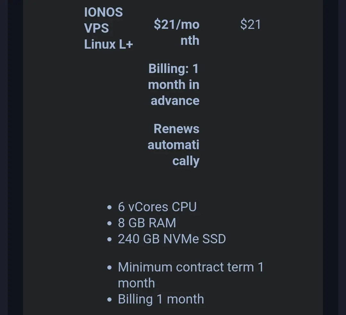346x315 pixels.
Task: Select the $21/month price text
Action: point(177,32)
